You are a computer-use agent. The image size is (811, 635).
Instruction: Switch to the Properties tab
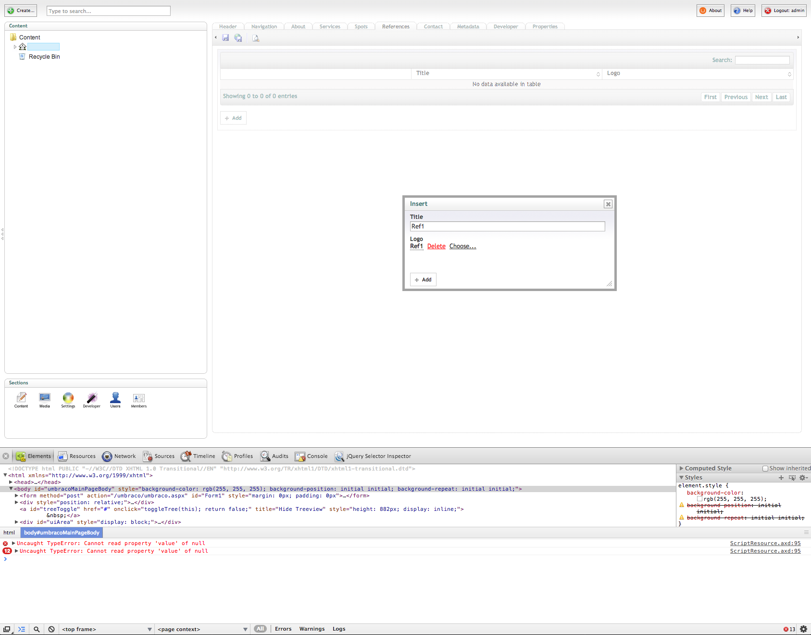545,26
